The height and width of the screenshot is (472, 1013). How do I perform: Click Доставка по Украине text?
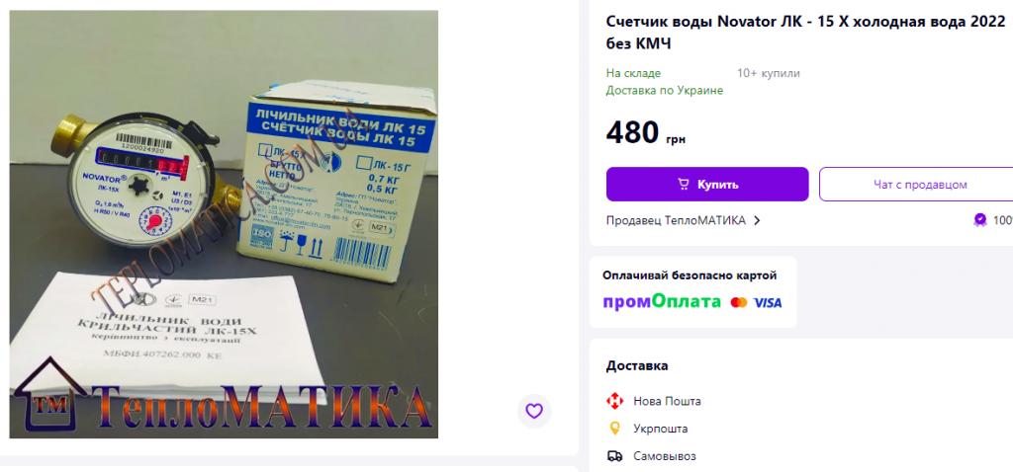pyautogui.click(x=664, y=90)
